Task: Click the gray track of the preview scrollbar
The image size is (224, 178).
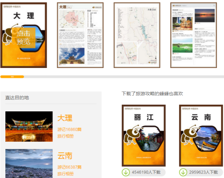Action: (124, 77)
